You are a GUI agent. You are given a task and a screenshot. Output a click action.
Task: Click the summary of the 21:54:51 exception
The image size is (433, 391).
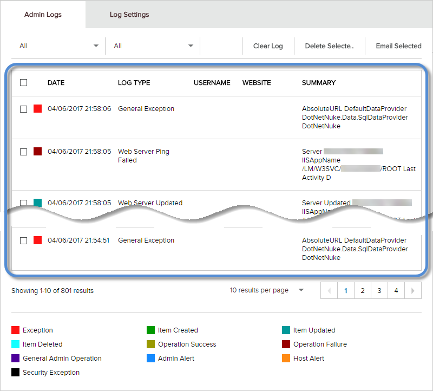tap(355, 249)
